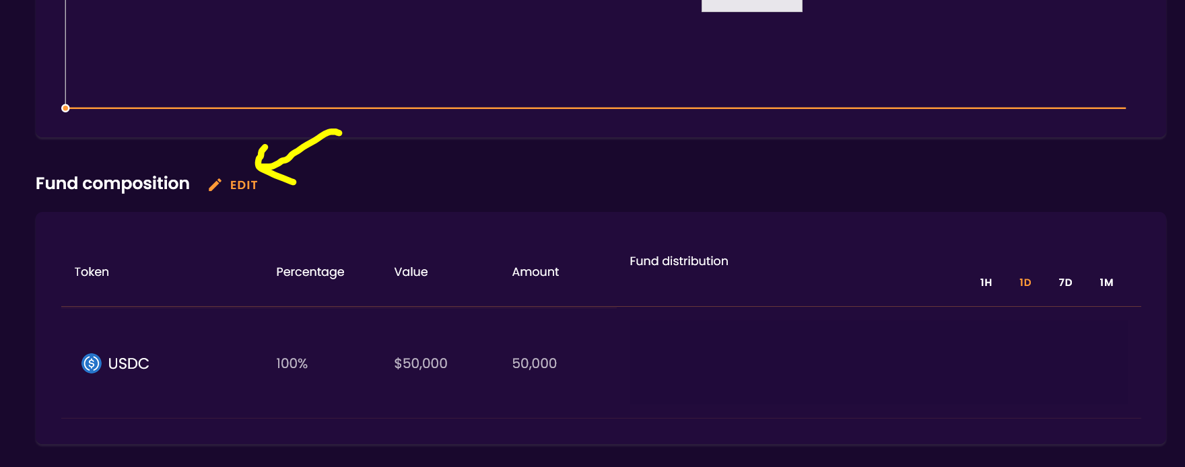Click the orange chart baseline line
Screen dimensions: 1185x467
point(592,108)
